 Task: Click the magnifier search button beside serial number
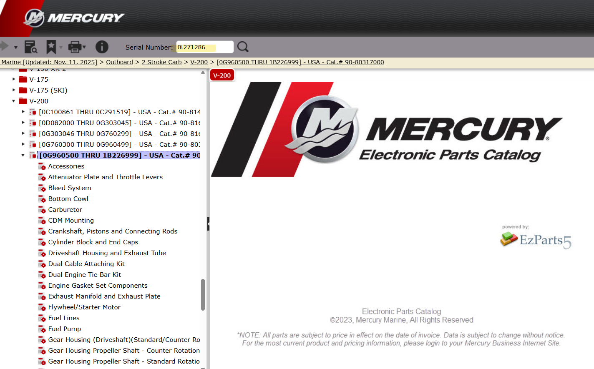(243, 47)
